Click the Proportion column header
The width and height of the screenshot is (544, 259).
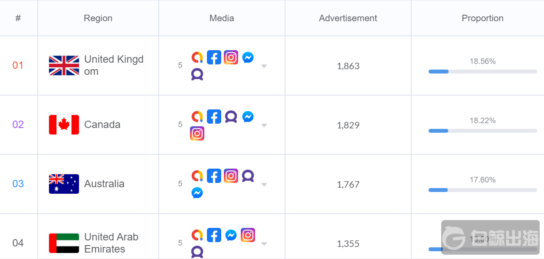(482, 18)
